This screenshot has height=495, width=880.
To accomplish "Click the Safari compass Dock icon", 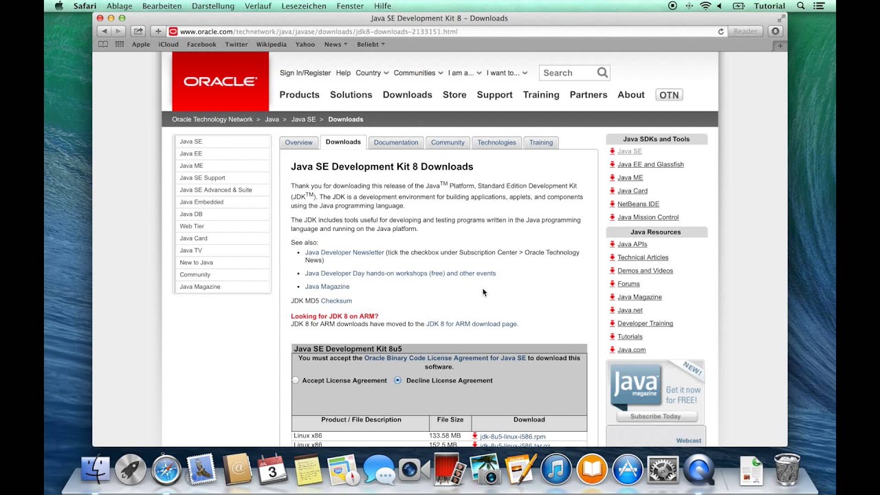I will click(x=166, y=470).
